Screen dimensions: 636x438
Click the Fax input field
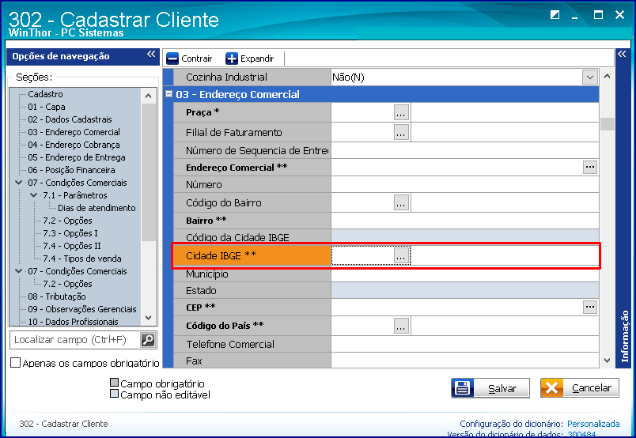tap(465, 361)
